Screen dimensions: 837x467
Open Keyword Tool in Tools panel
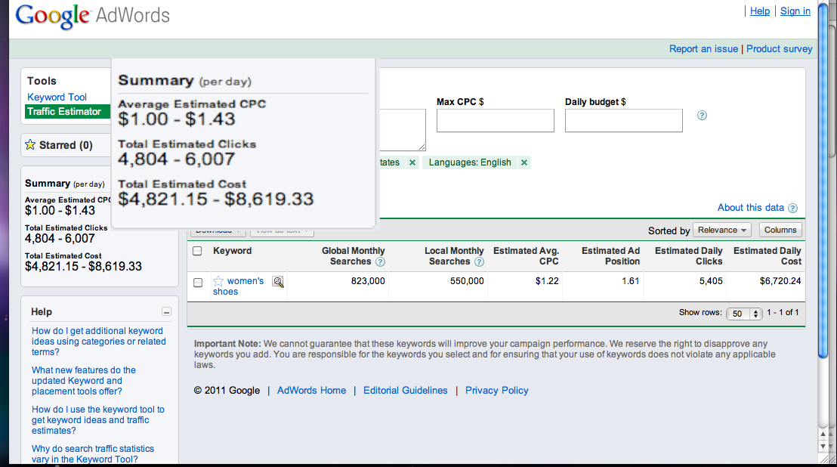pos(57,97)
